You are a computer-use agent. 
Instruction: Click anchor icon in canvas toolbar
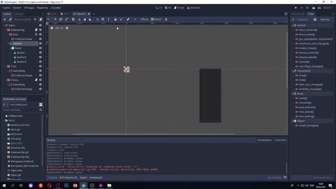166,19
